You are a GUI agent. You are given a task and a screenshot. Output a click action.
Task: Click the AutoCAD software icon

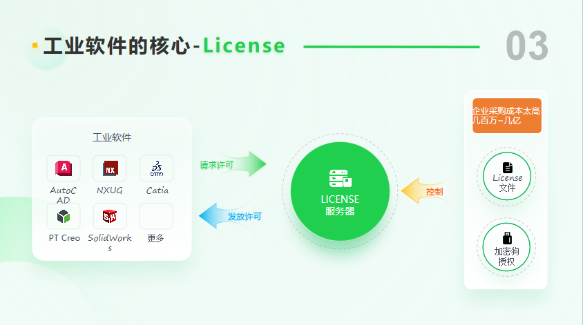pos(64,168)
